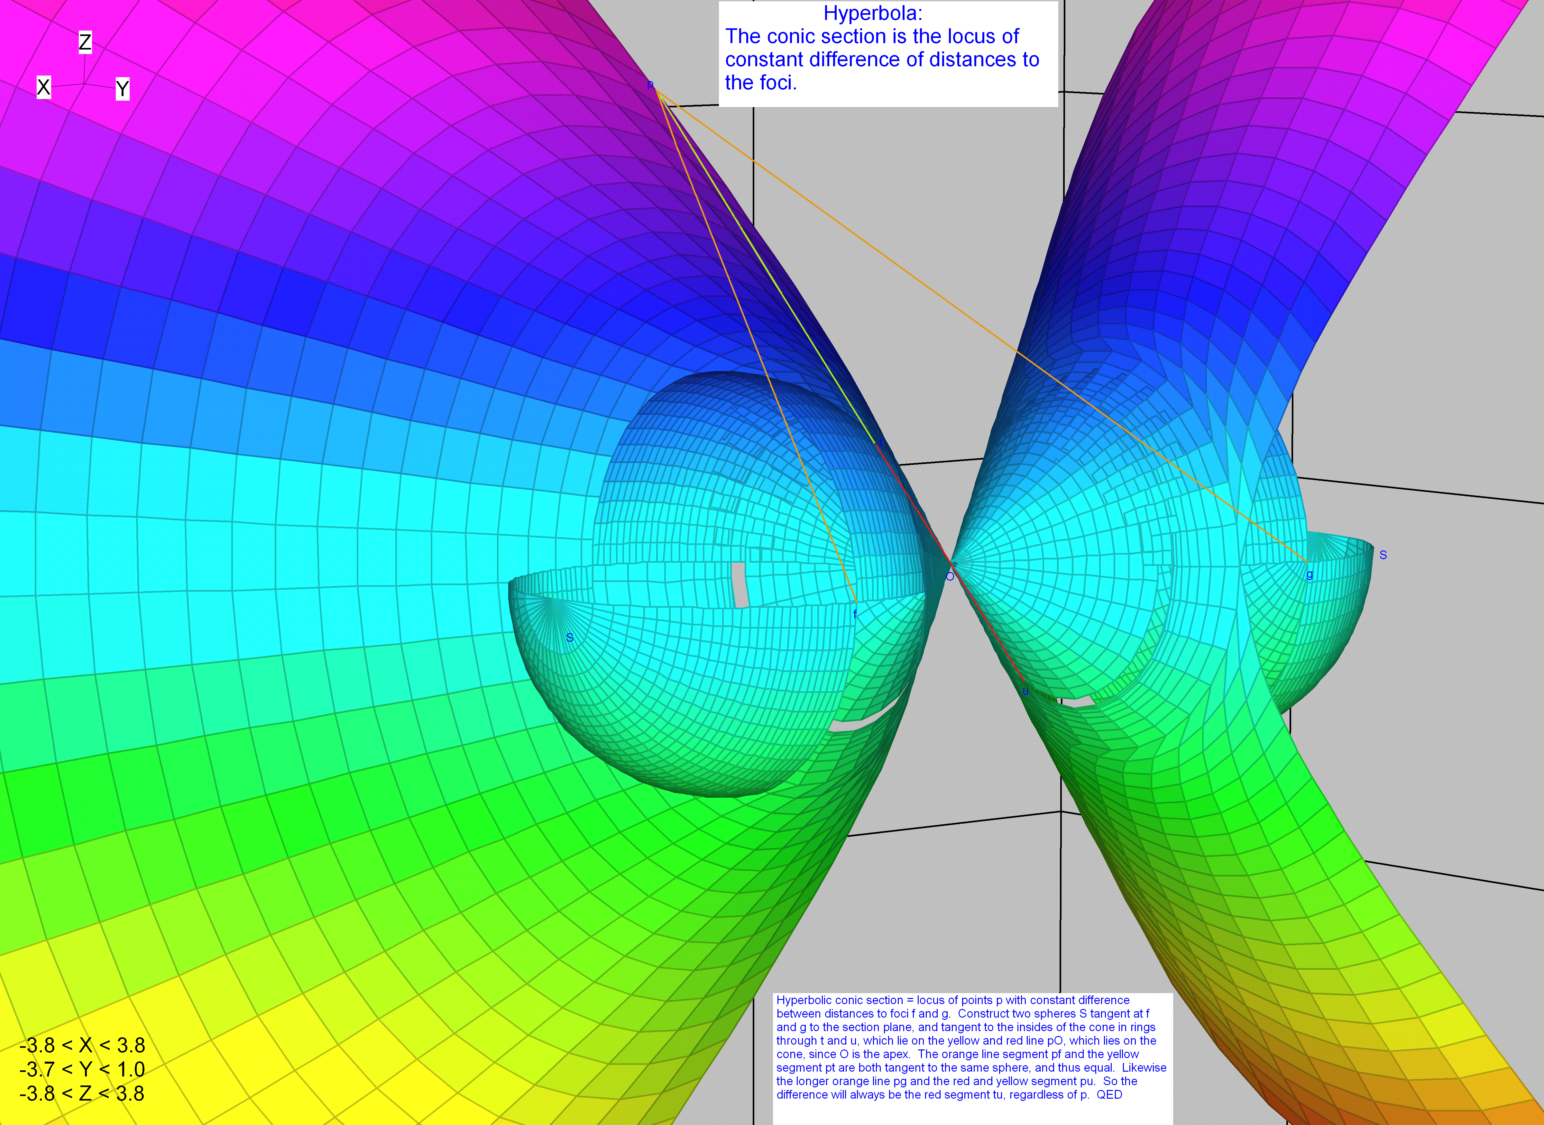Click the tangent point label u
This screenshot has width=1544, height=1125.
[1025, 692]
